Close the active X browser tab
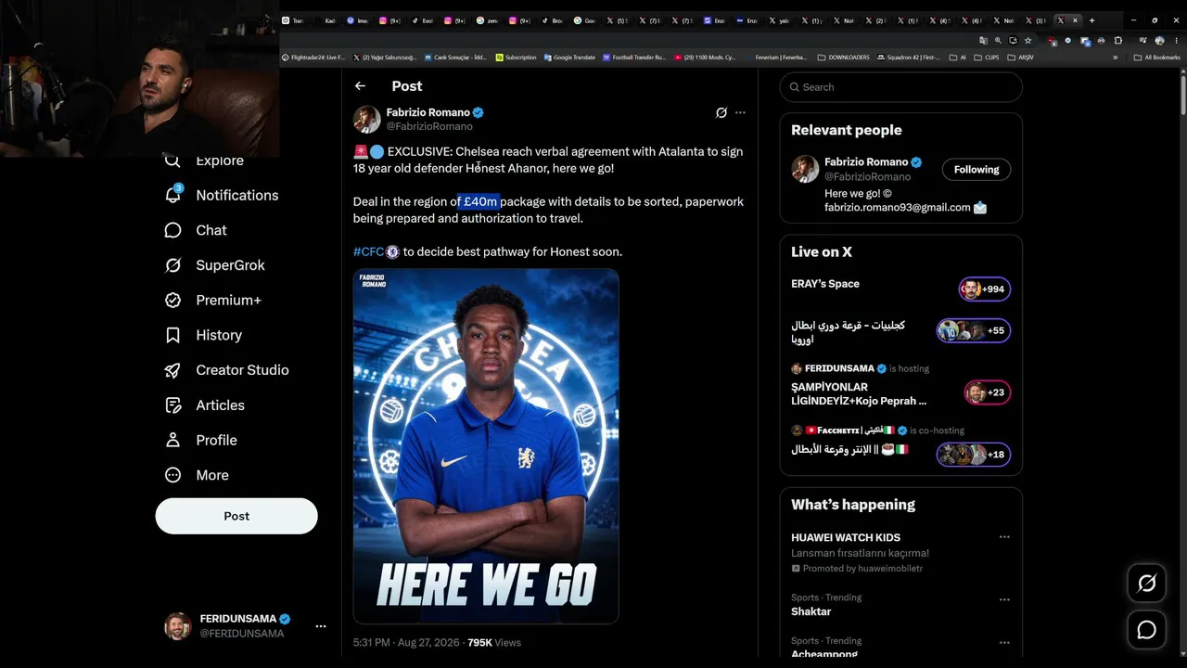The image size is (1187, 668). (x=1075, y=20)
